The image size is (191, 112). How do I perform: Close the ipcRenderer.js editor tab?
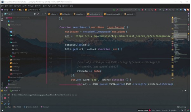(101, 14)
